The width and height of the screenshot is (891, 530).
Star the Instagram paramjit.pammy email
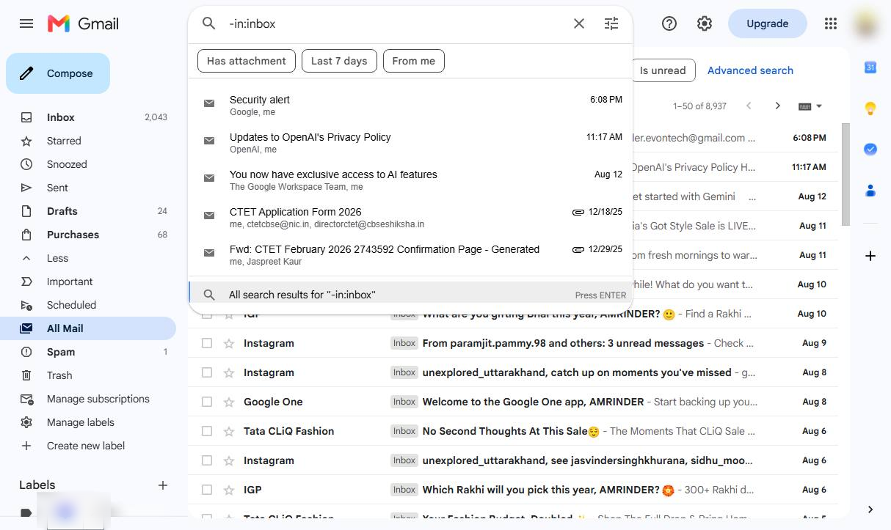click(229, 343)
